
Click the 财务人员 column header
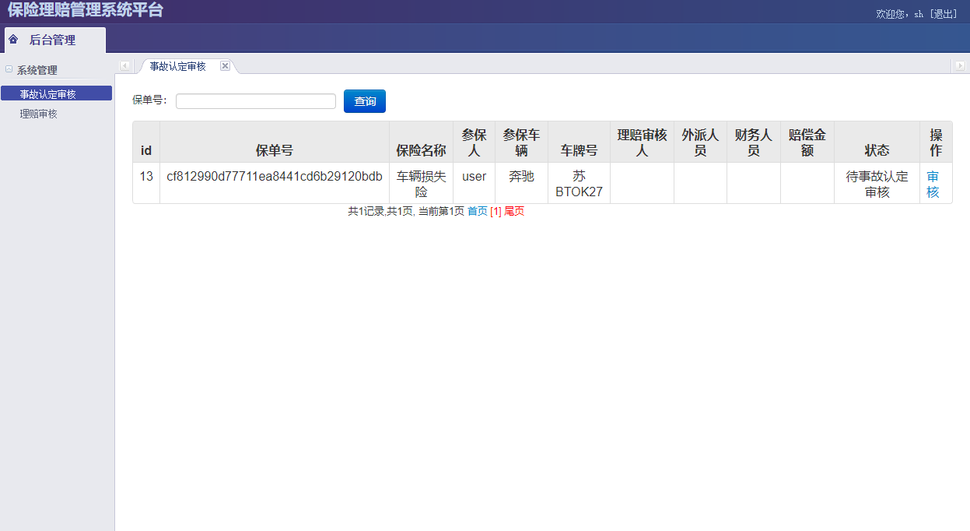tap(753, 142)
